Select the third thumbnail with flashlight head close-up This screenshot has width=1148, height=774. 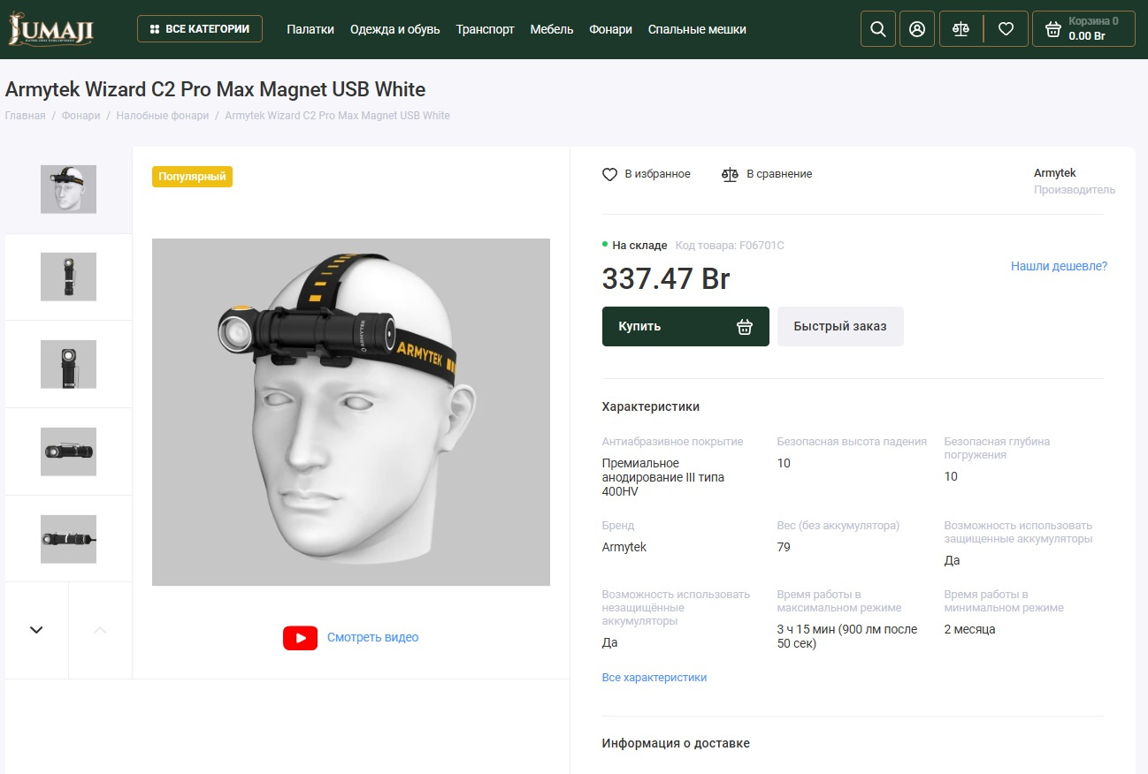[x=68, y=364]
